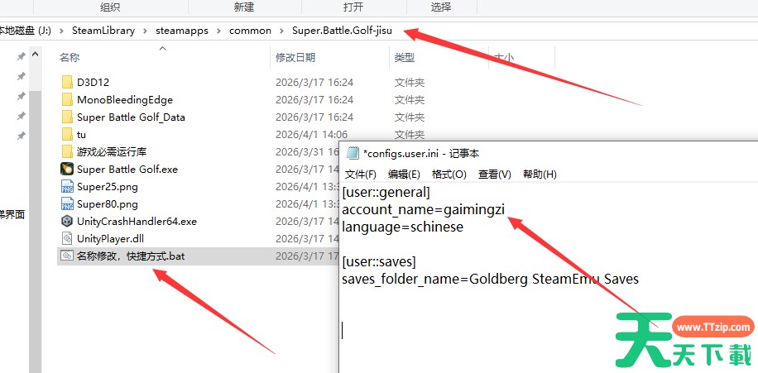Select the Super Battle Golf_Data folder name
Viewport: 758px width, 373px height.
click(x=131, y=117)
